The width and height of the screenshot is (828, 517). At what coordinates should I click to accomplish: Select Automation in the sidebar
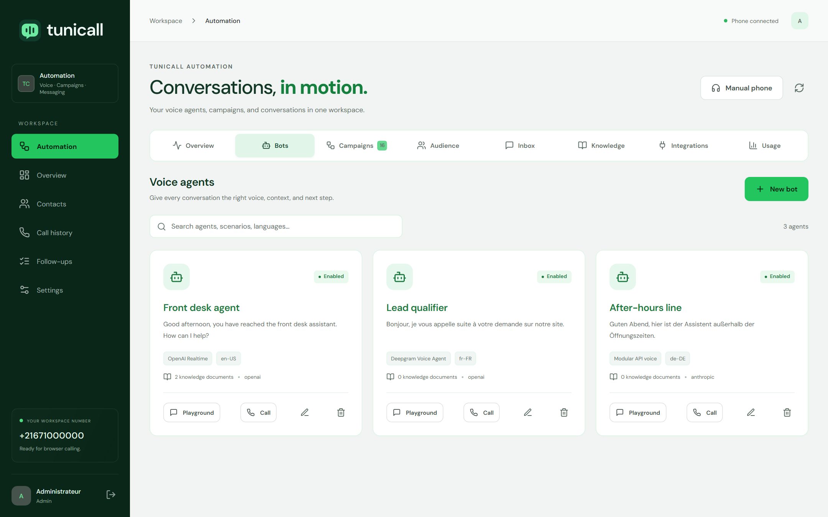point(65,146)
